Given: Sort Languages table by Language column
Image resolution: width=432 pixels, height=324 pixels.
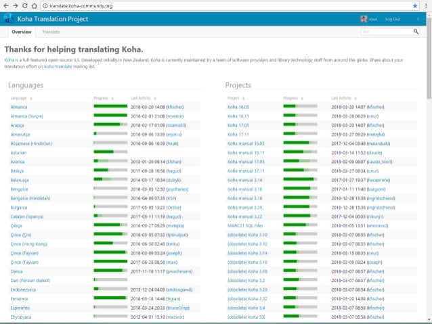Looking at the screenshot, I should click(21, 98).
